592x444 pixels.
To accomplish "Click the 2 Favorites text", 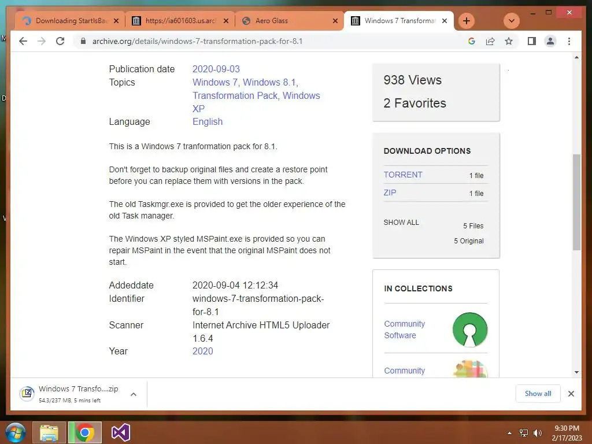I will (415, 103).
